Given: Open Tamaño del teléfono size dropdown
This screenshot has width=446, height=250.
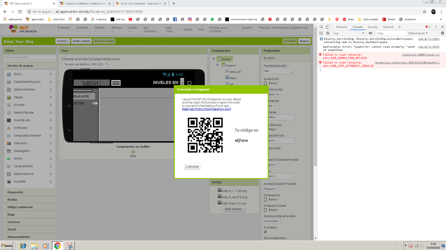Looking at the screenshot, I should pos(85,65).
